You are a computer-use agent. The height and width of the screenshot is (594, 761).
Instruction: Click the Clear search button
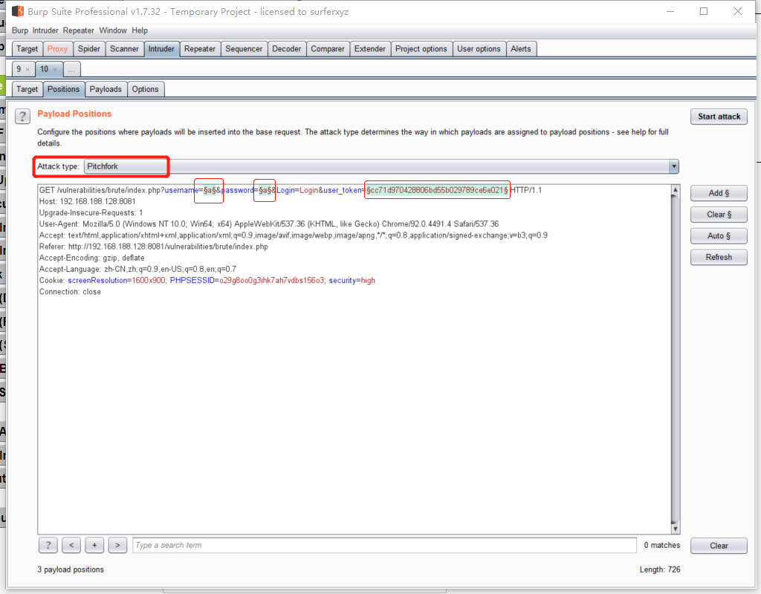click(719, 546)
